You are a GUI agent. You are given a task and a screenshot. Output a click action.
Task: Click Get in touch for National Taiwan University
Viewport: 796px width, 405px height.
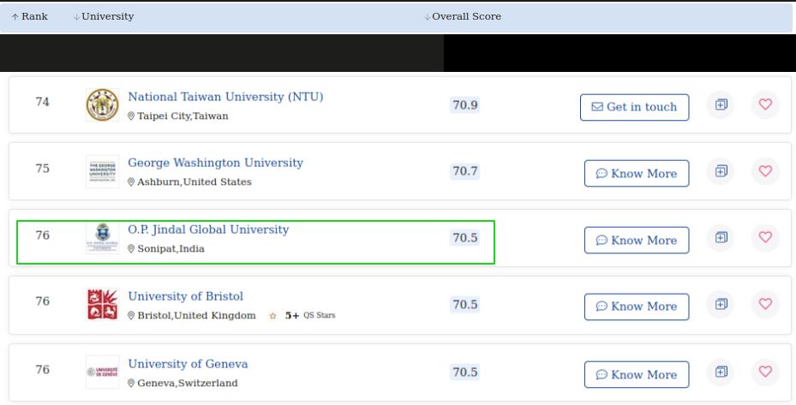635,107
